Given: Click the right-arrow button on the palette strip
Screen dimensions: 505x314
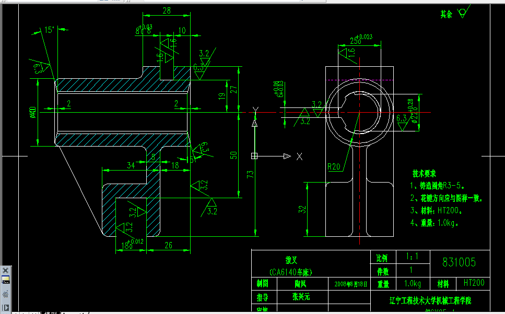Looking at the screenshot, I should tap(5, 308).
